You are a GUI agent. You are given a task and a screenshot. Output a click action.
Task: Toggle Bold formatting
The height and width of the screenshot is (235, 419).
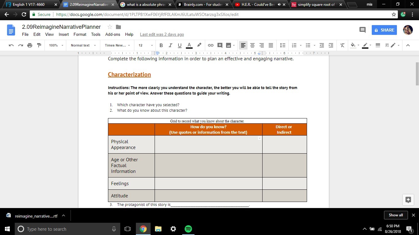[x=161, y=45]
